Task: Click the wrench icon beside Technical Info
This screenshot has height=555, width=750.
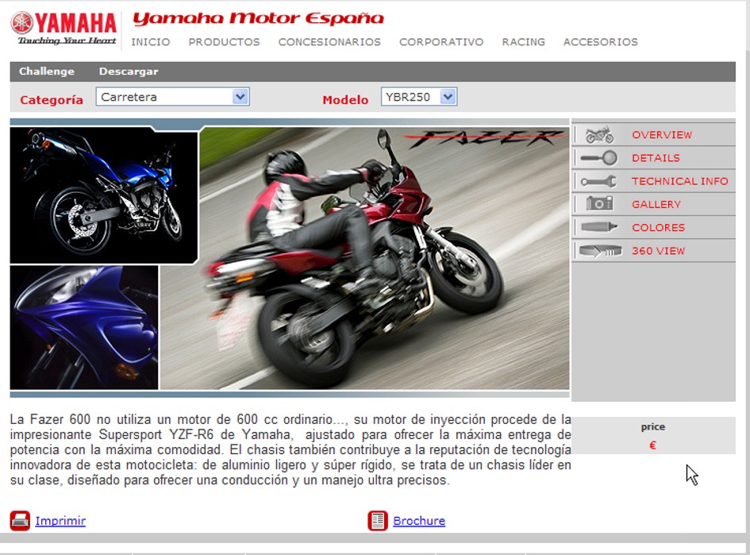Action: click(x=598, y=181)
